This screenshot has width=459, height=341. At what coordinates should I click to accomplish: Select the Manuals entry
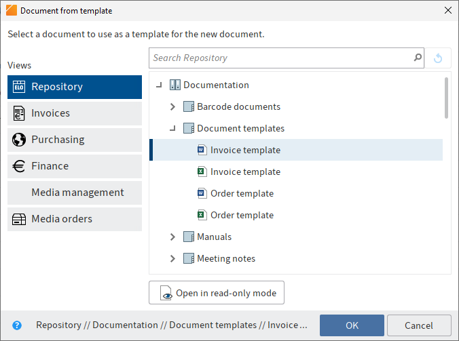tap(215, 237)
